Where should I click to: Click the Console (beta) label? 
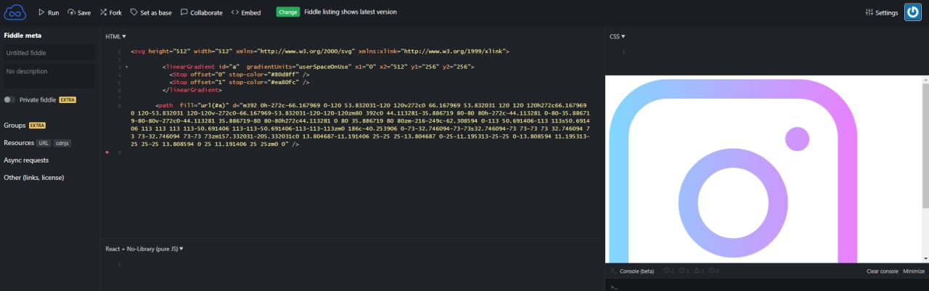(637, 271)
